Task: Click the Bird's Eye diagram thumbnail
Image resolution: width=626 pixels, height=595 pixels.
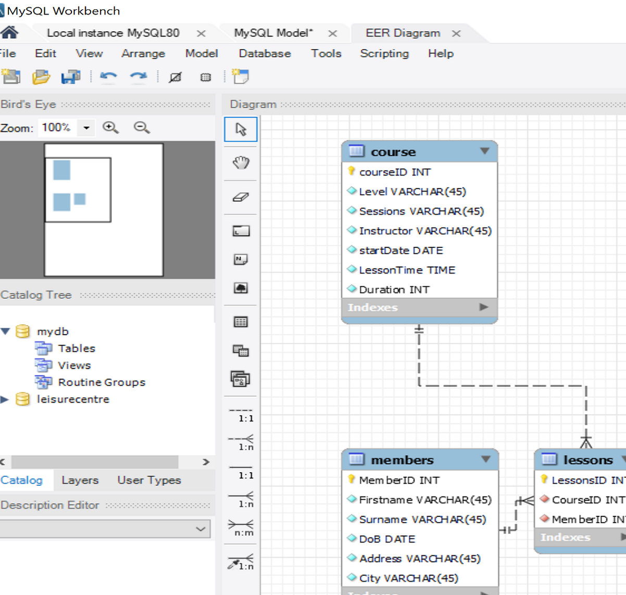Action: tap(104, 209)
